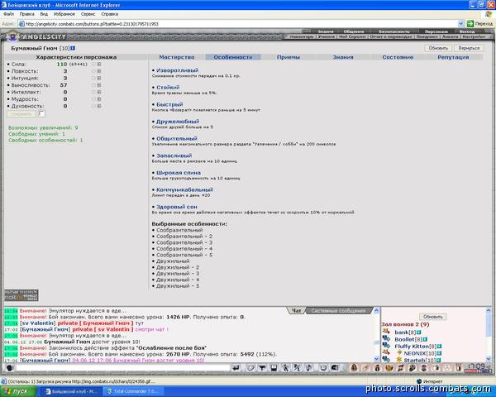Click private message icon beside bank[8]

point(386,332)
